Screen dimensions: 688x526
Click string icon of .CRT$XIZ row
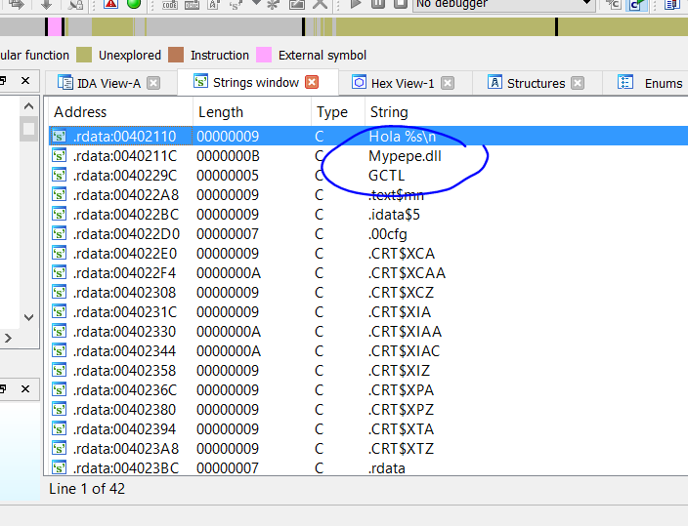click(61, 371)
